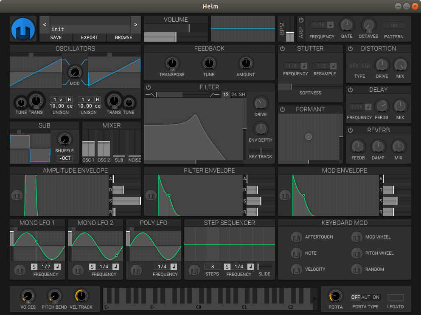
Task: Select the Note modulation source icon
Action: coord(296,253)
